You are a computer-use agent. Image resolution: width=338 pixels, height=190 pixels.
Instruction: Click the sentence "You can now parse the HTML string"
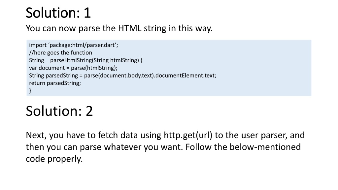119,28
